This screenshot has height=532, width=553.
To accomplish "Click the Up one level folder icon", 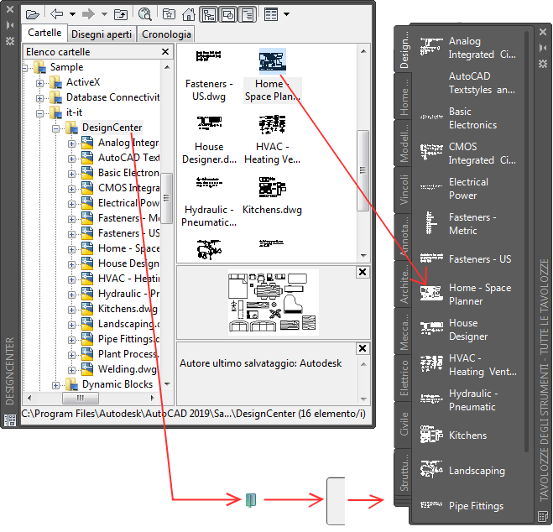I will click(x=121, y=14).
